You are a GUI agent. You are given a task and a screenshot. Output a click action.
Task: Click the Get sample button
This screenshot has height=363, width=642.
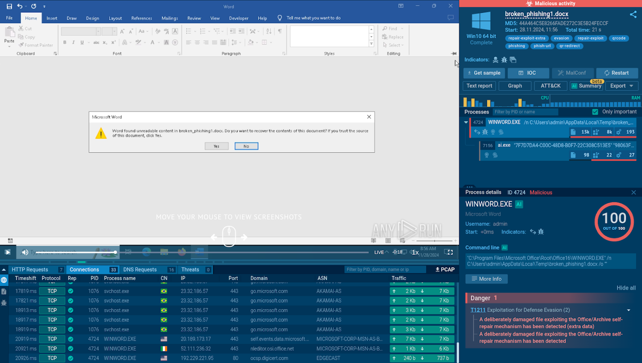click(x=484, y=73)
